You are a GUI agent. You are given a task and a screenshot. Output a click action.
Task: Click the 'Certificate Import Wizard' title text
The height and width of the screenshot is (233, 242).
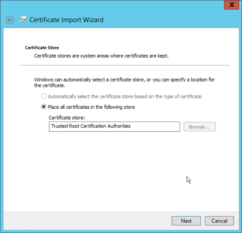pos(66,20)
